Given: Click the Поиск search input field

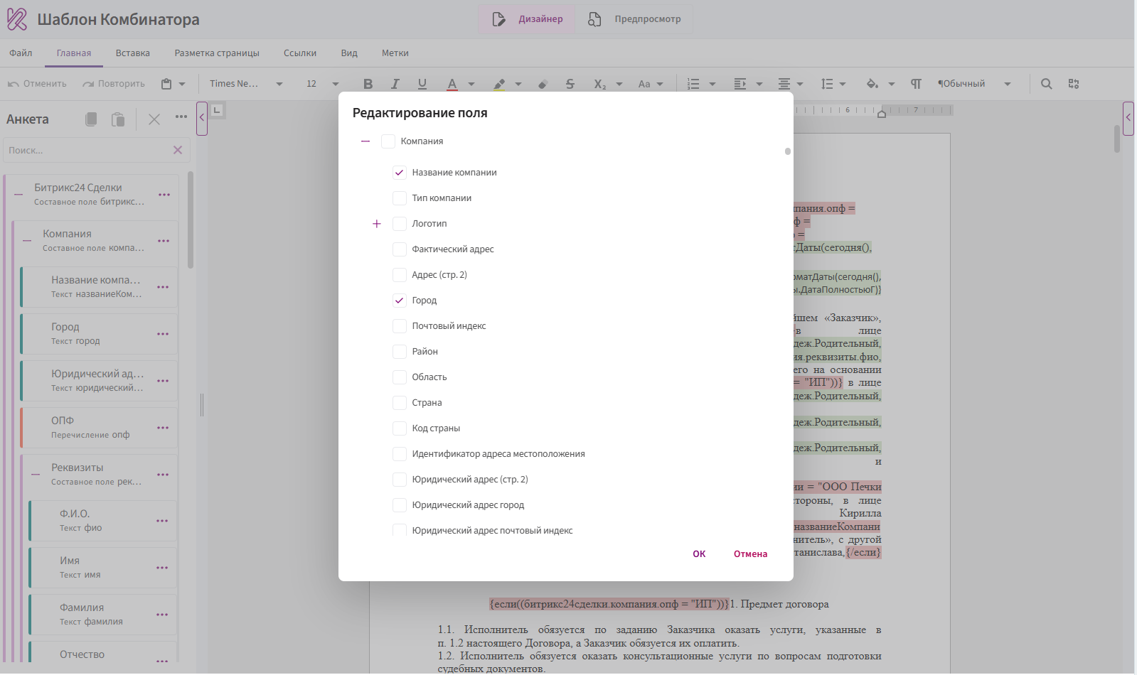Looking at the screenshot, I should (87, 151).
